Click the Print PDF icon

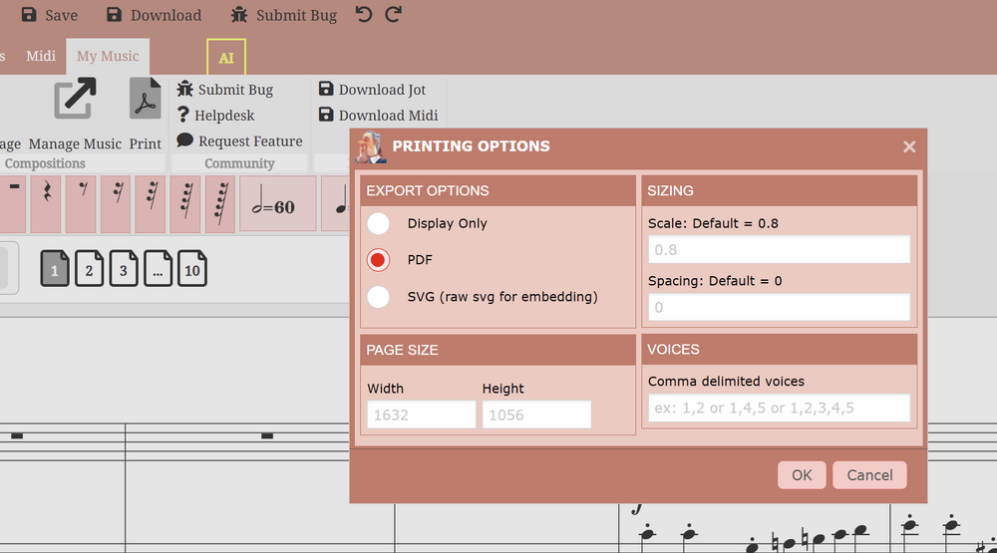pos(146,100)
